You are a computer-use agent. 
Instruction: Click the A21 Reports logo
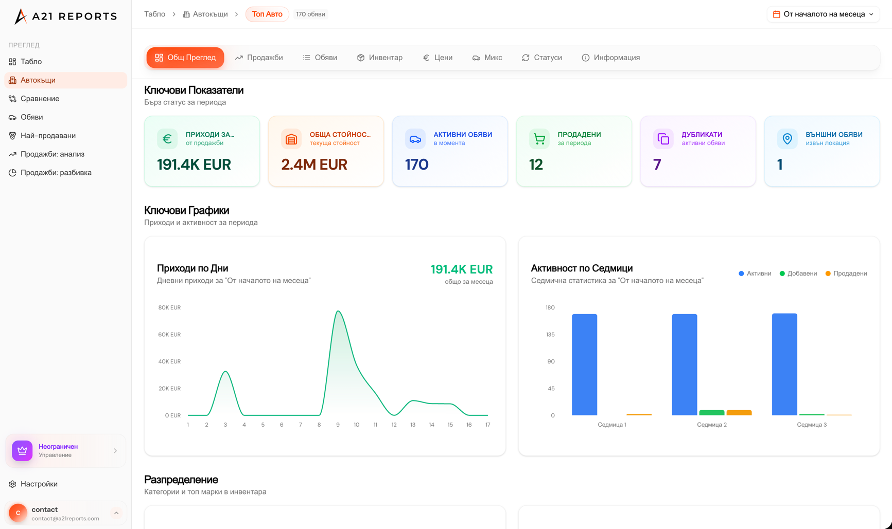click(x=65, y=16)
